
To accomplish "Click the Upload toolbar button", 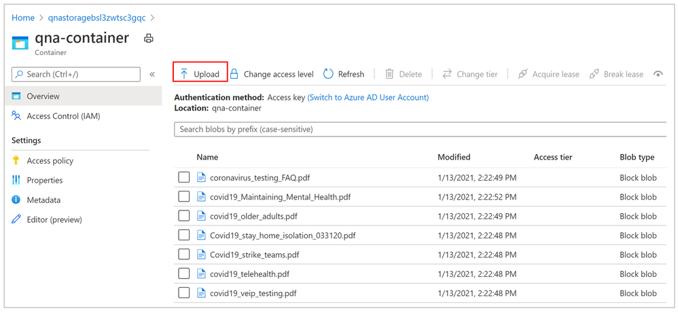I will point(200,74).
